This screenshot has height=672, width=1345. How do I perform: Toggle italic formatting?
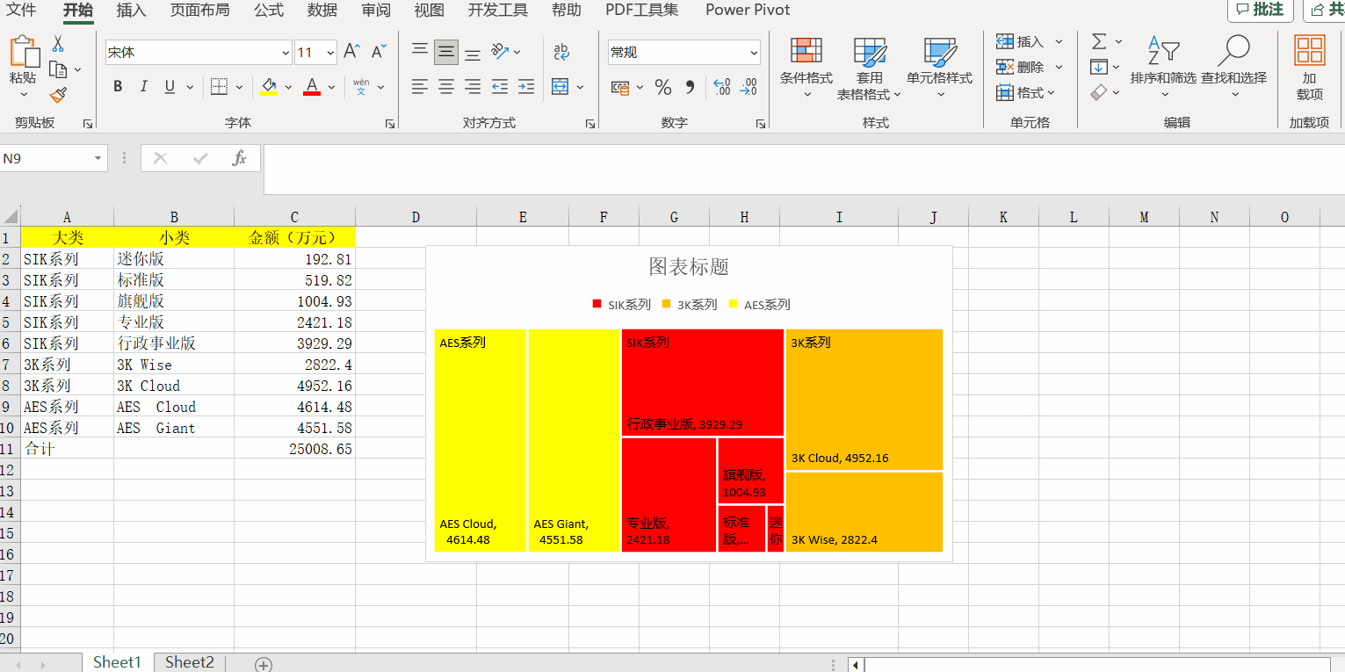click(143, 86)
